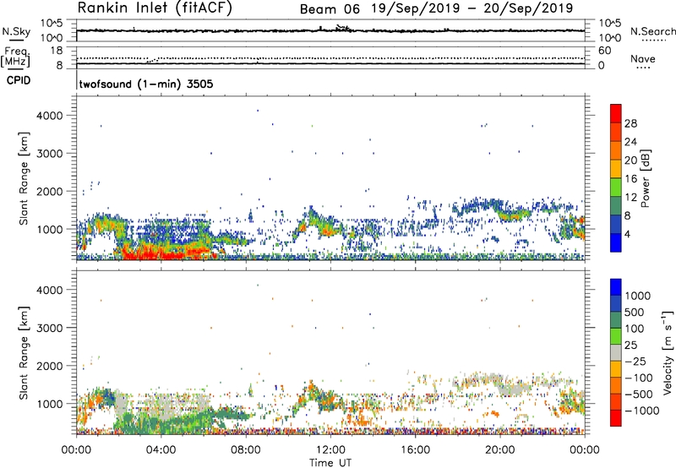Image resolution: width=676 pixels, height=468 pixels.
Task: Click the Nave legend label
Action: (x=643, y=59)
